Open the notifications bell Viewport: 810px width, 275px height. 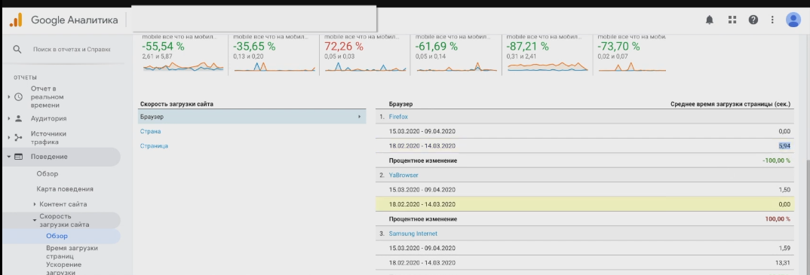(710, 20)
